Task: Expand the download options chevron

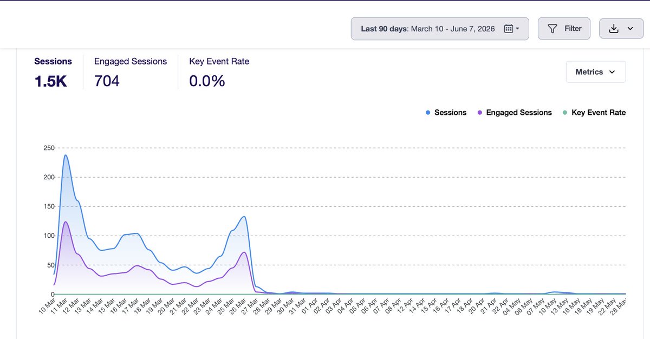Action: pos(630,29)
